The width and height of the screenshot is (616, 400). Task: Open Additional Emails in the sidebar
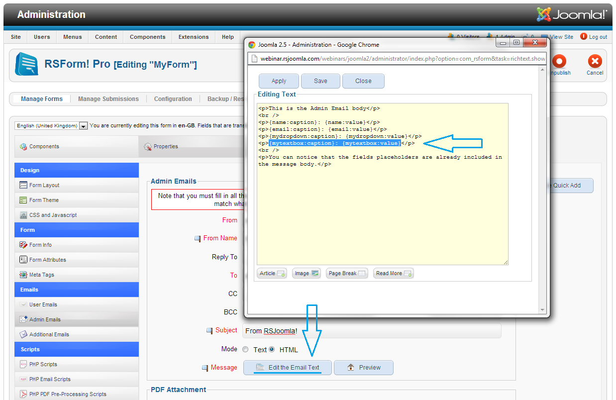coord(77,334)
